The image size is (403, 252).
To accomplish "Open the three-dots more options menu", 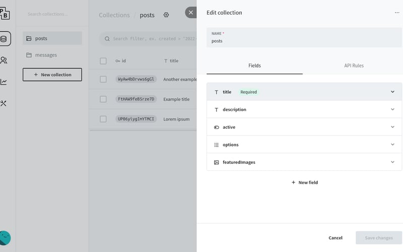I will point(397,13).
